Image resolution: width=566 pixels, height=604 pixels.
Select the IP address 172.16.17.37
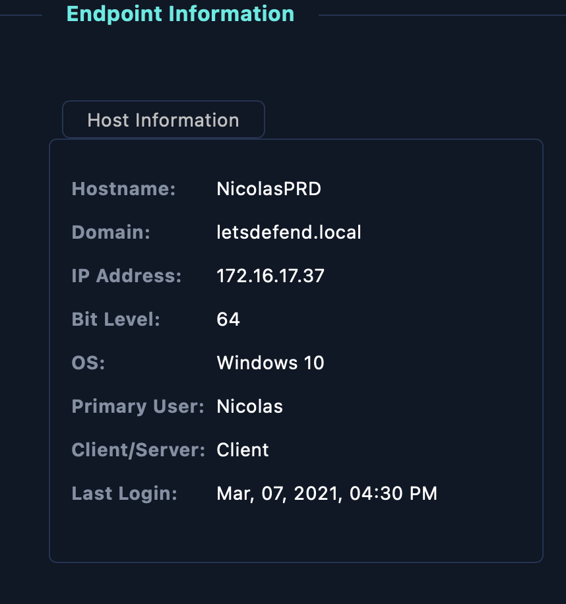(x=270, y=276)
